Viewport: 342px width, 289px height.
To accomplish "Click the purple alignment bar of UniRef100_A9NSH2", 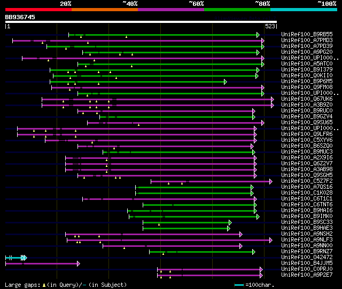I will click(x=154, y=235).
